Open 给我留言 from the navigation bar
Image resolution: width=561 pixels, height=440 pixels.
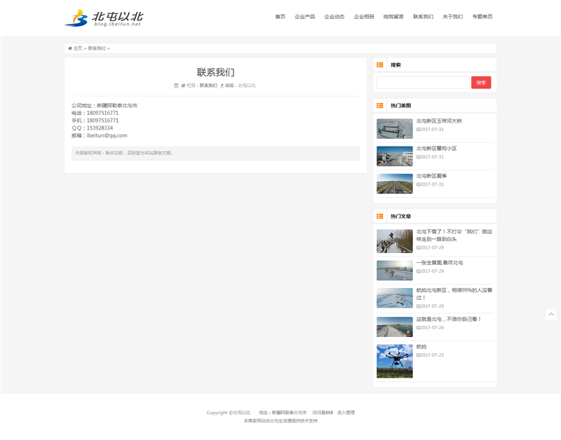pyautogui.click(x=393, y=17)
